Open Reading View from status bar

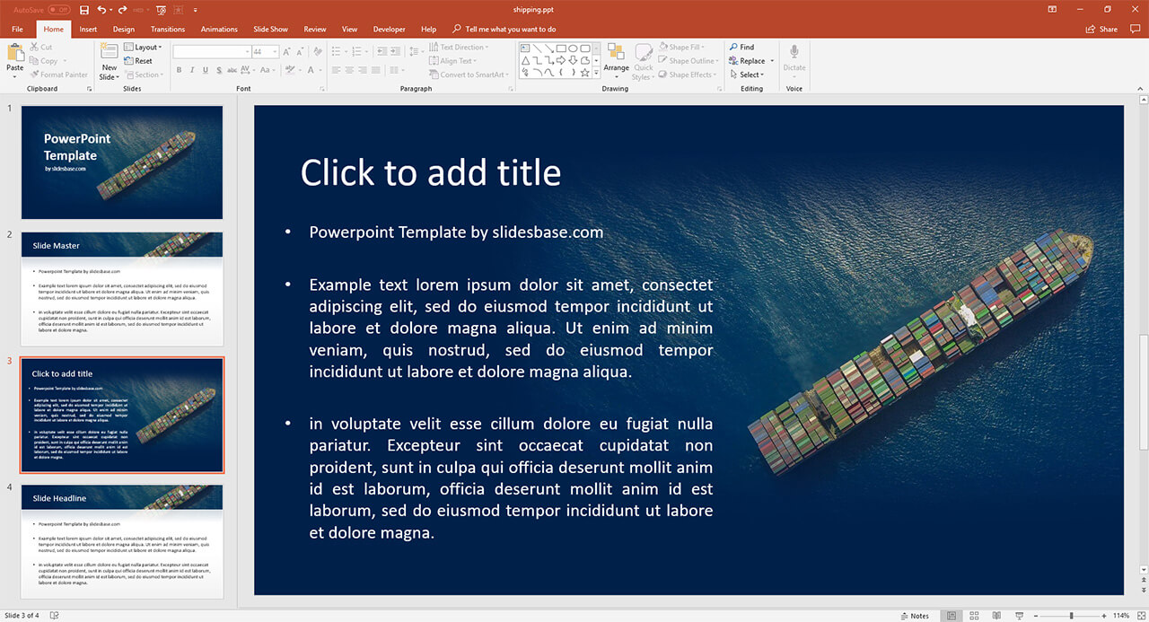[x=996, y=616]
